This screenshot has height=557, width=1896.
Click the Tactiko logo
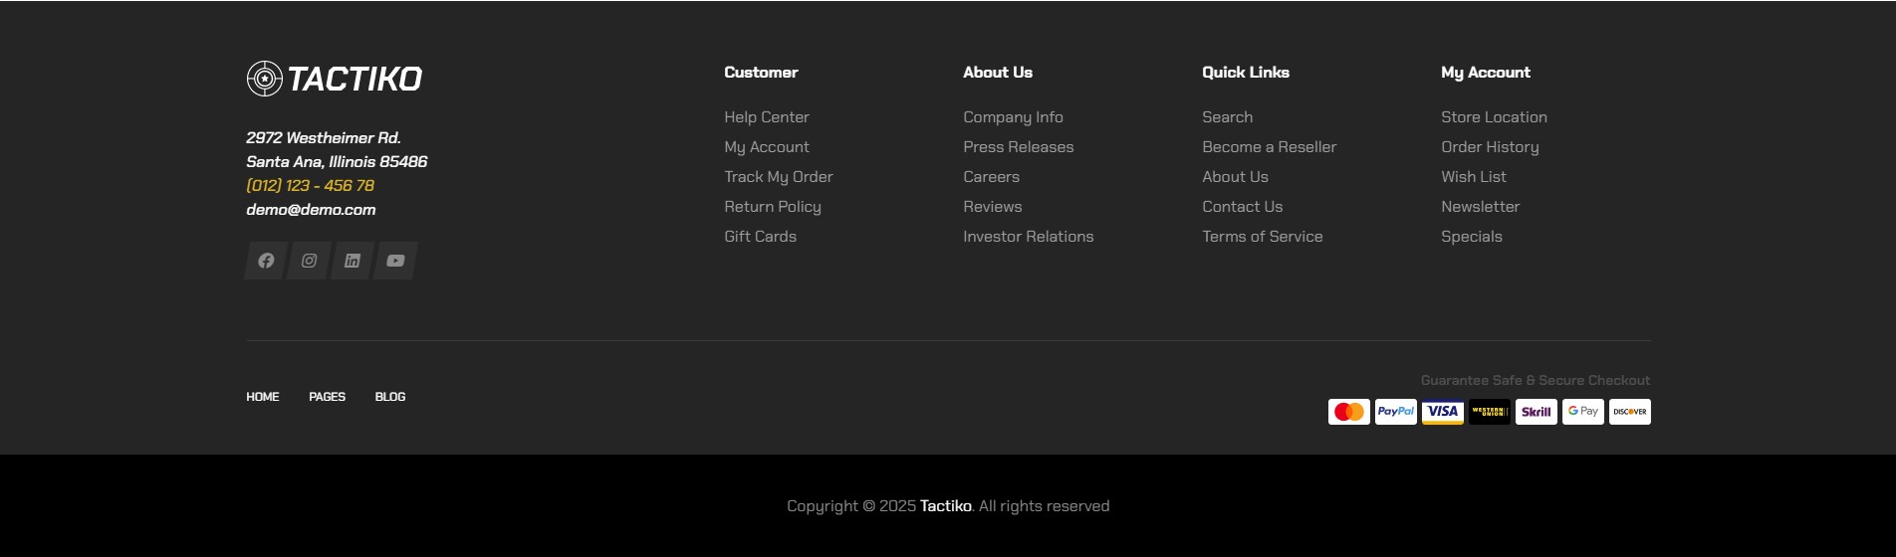tap(335, 79)
